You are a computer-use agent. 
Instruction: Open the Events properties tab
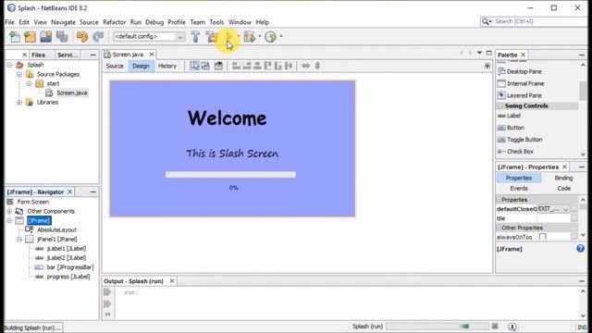point(519,189)
